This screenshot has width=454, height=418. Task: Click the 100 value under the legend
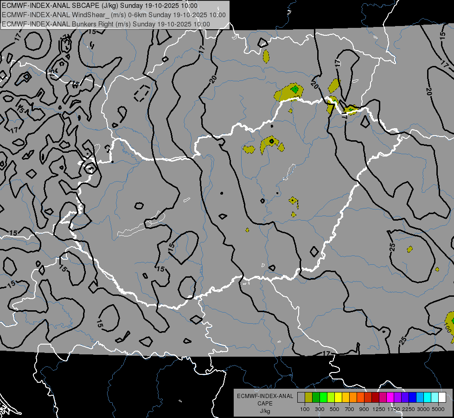click(x=305, y=409)
